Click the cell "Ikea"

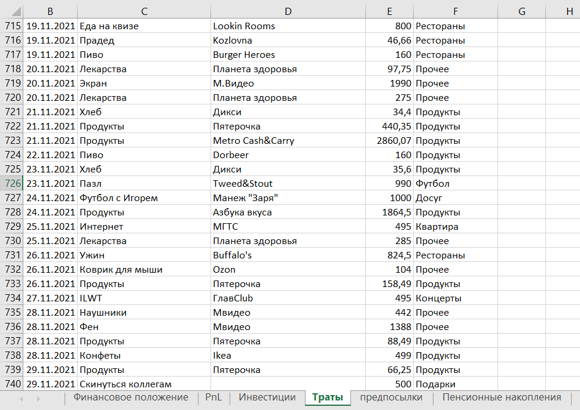pos(288,355)
